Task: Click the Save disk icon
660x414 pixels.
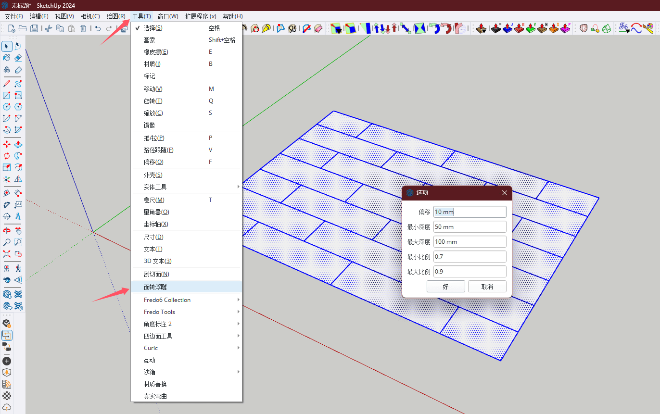Action: click(34, 29)
